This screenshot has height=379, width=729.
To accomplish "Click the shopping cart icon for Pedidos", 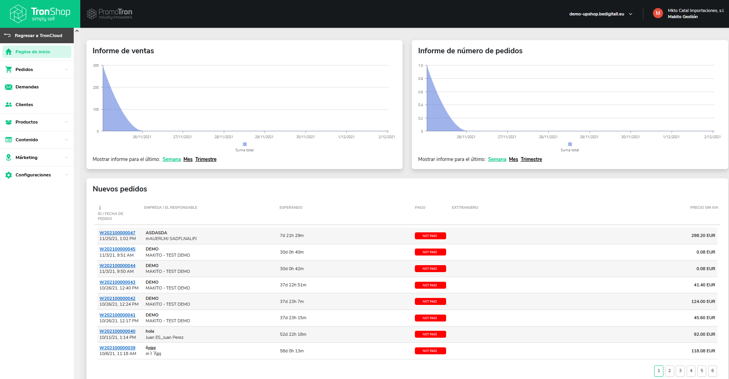I will coord(8,69).
